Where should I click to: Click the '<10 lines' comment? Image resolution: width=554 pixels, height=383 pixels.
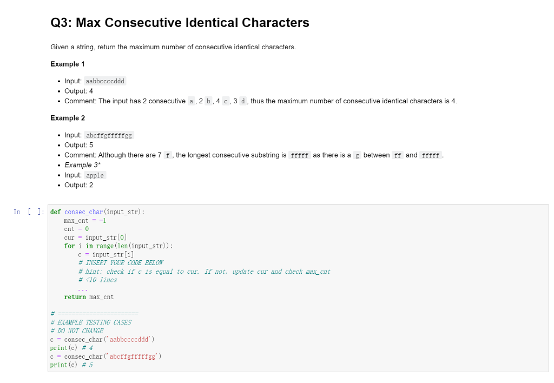pyautogui.click(x=97, y=280)
